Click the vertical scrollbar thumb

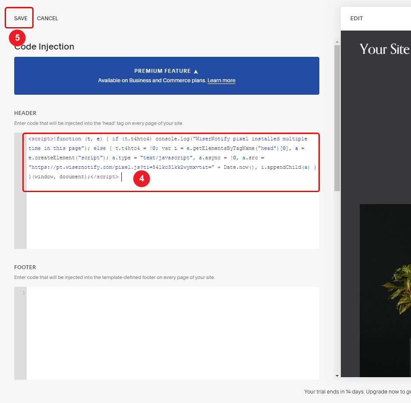[337, 118]
